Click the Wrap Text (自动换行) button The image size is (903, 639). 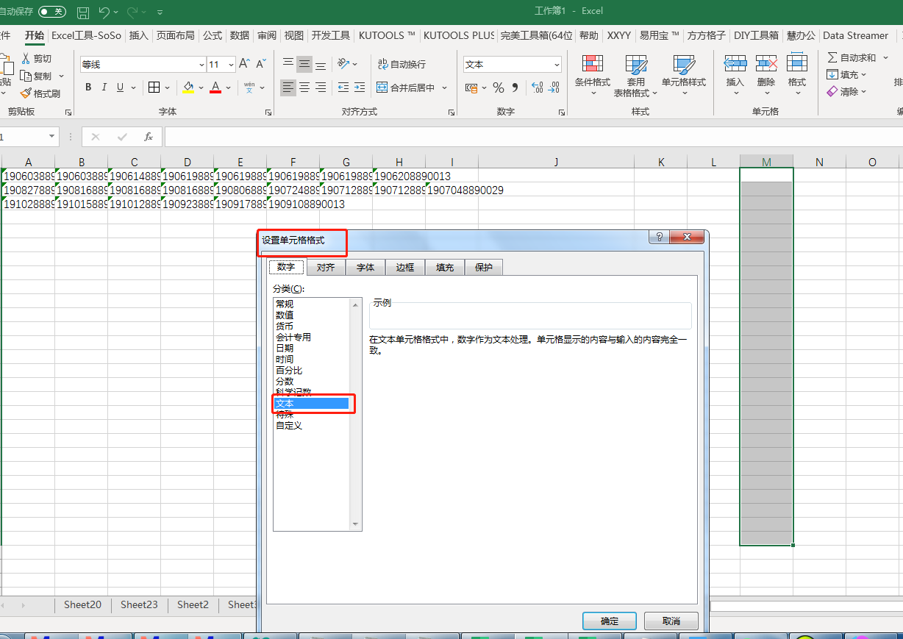[x=401, y=64]
